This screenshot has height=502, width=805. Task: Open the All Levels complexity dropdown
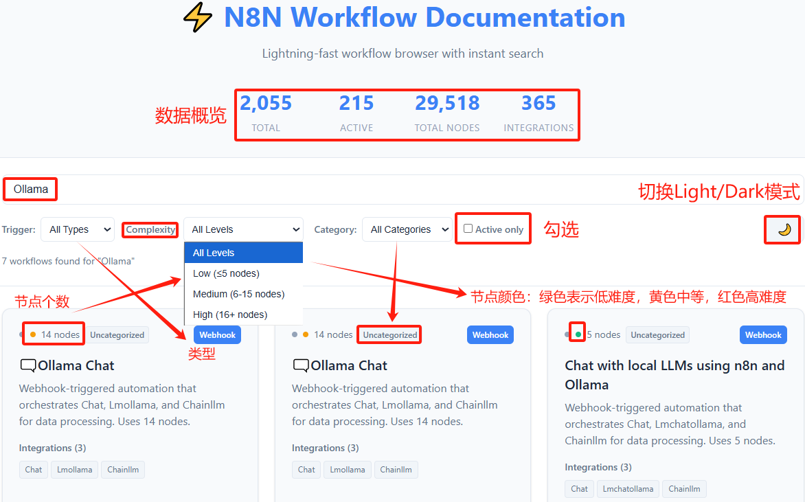[243, 229]
